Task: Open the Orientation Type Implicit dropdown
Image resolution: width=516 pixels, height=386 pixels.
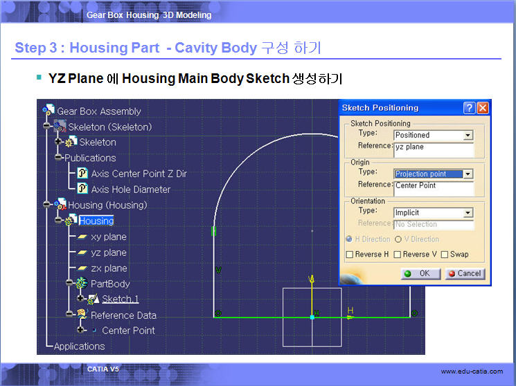Action: pos(468,213)
